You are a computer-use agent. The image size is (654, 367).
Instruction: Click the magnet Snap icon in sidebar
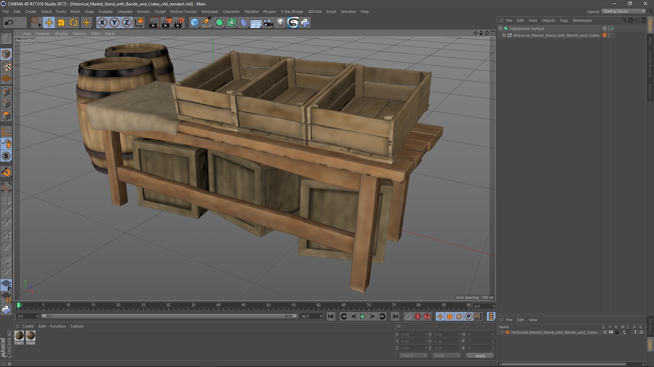pyautogui.click(x=6, y=172)
